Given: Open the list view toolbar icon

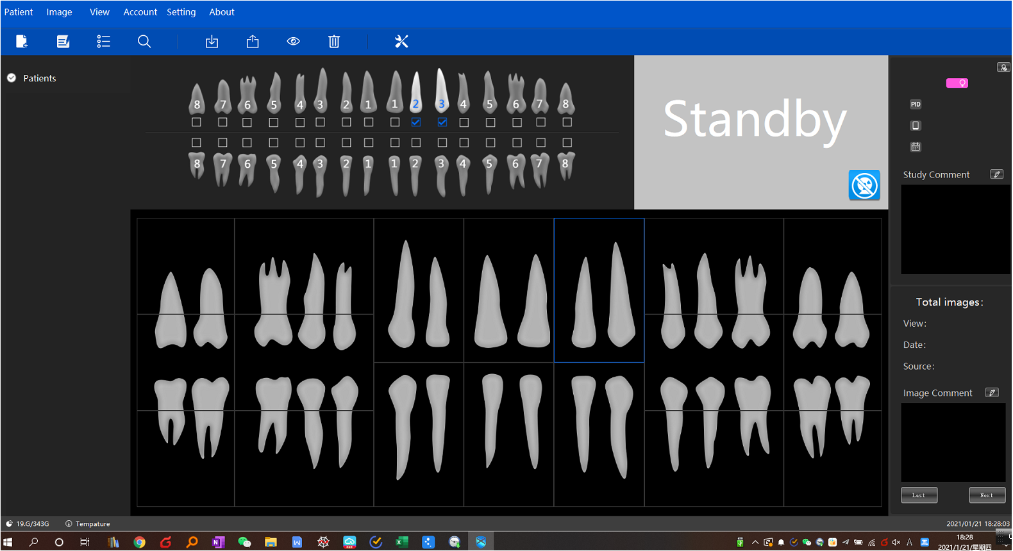Looking at the screenshot, I should coord(103,42).
